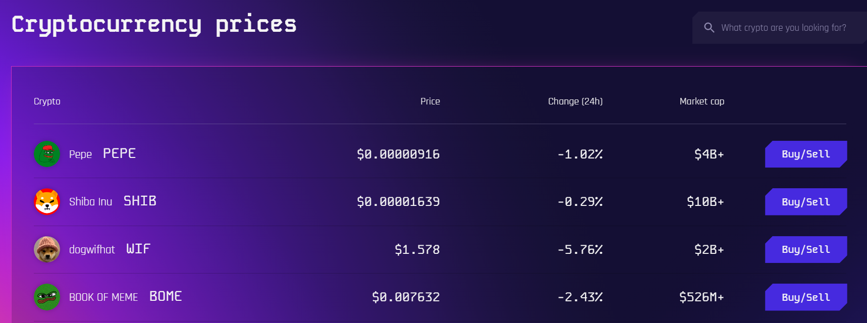Open Buy/Sell for BOOK OF MEME
The image size is (867, 323).
(806, 297)
